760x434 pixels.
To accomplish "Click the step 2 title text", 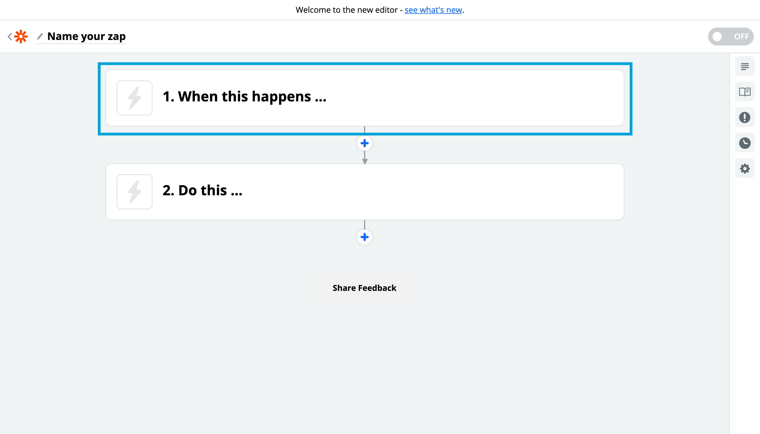I will 202,190.
